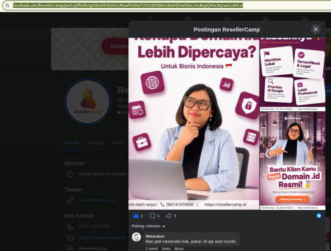
Task: Click the share arrow icon
Action: click(x=169, y=216)
